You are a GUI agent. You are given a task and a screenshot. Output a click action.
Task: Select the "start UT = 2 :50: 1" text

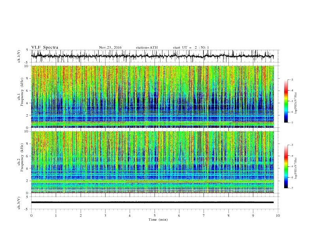pos(191,47)
